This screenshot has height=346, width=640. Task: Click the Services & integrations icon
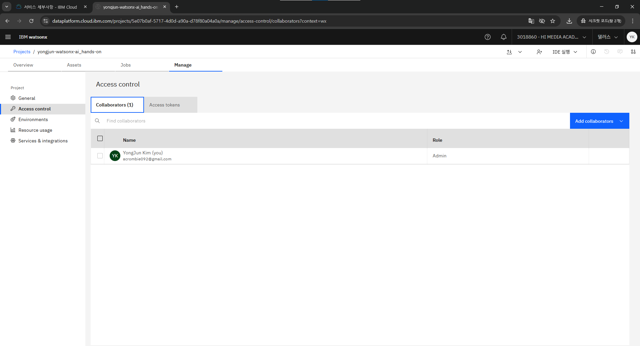13,140
